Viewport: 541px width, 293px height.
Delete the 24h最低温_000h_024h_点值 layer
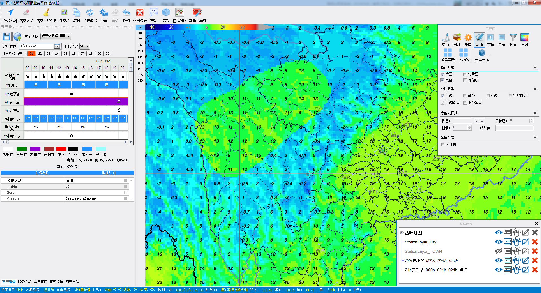pos(535,270)
